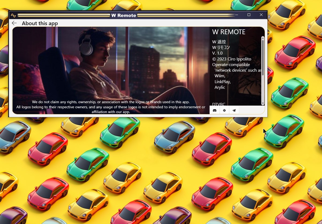Image resolution: width=322 pixels, height=224 pixels.
Task: Go back using the arrow beside About this app
Action: [14, 23]
